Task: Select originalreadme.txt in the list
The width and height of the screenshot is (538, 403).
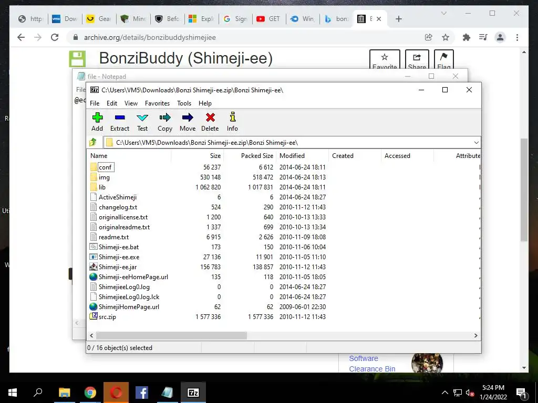Action: click(x=120, y=227)
